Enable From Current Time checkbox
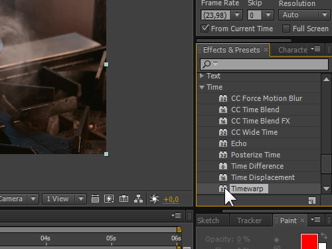The image size is (332, 249). tap(205, 29)
